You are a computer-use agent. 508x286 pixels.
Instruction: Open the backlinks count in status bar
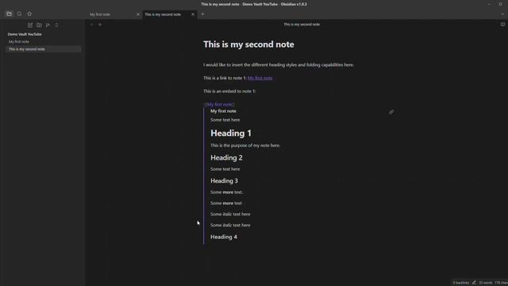click(460, 283)
